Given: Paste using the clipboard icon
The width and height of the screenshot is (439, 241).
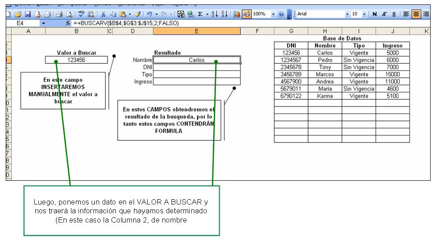Looking at the screenshot, I should 123,14.
